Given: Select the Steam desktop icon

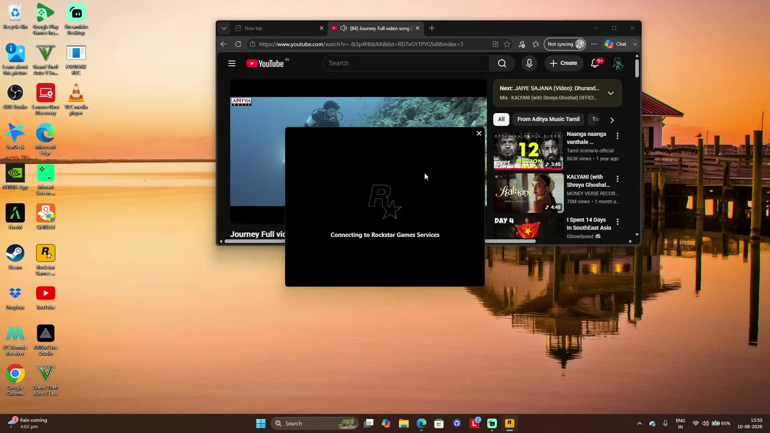Looking at the screenshot, I should point(15,257).
